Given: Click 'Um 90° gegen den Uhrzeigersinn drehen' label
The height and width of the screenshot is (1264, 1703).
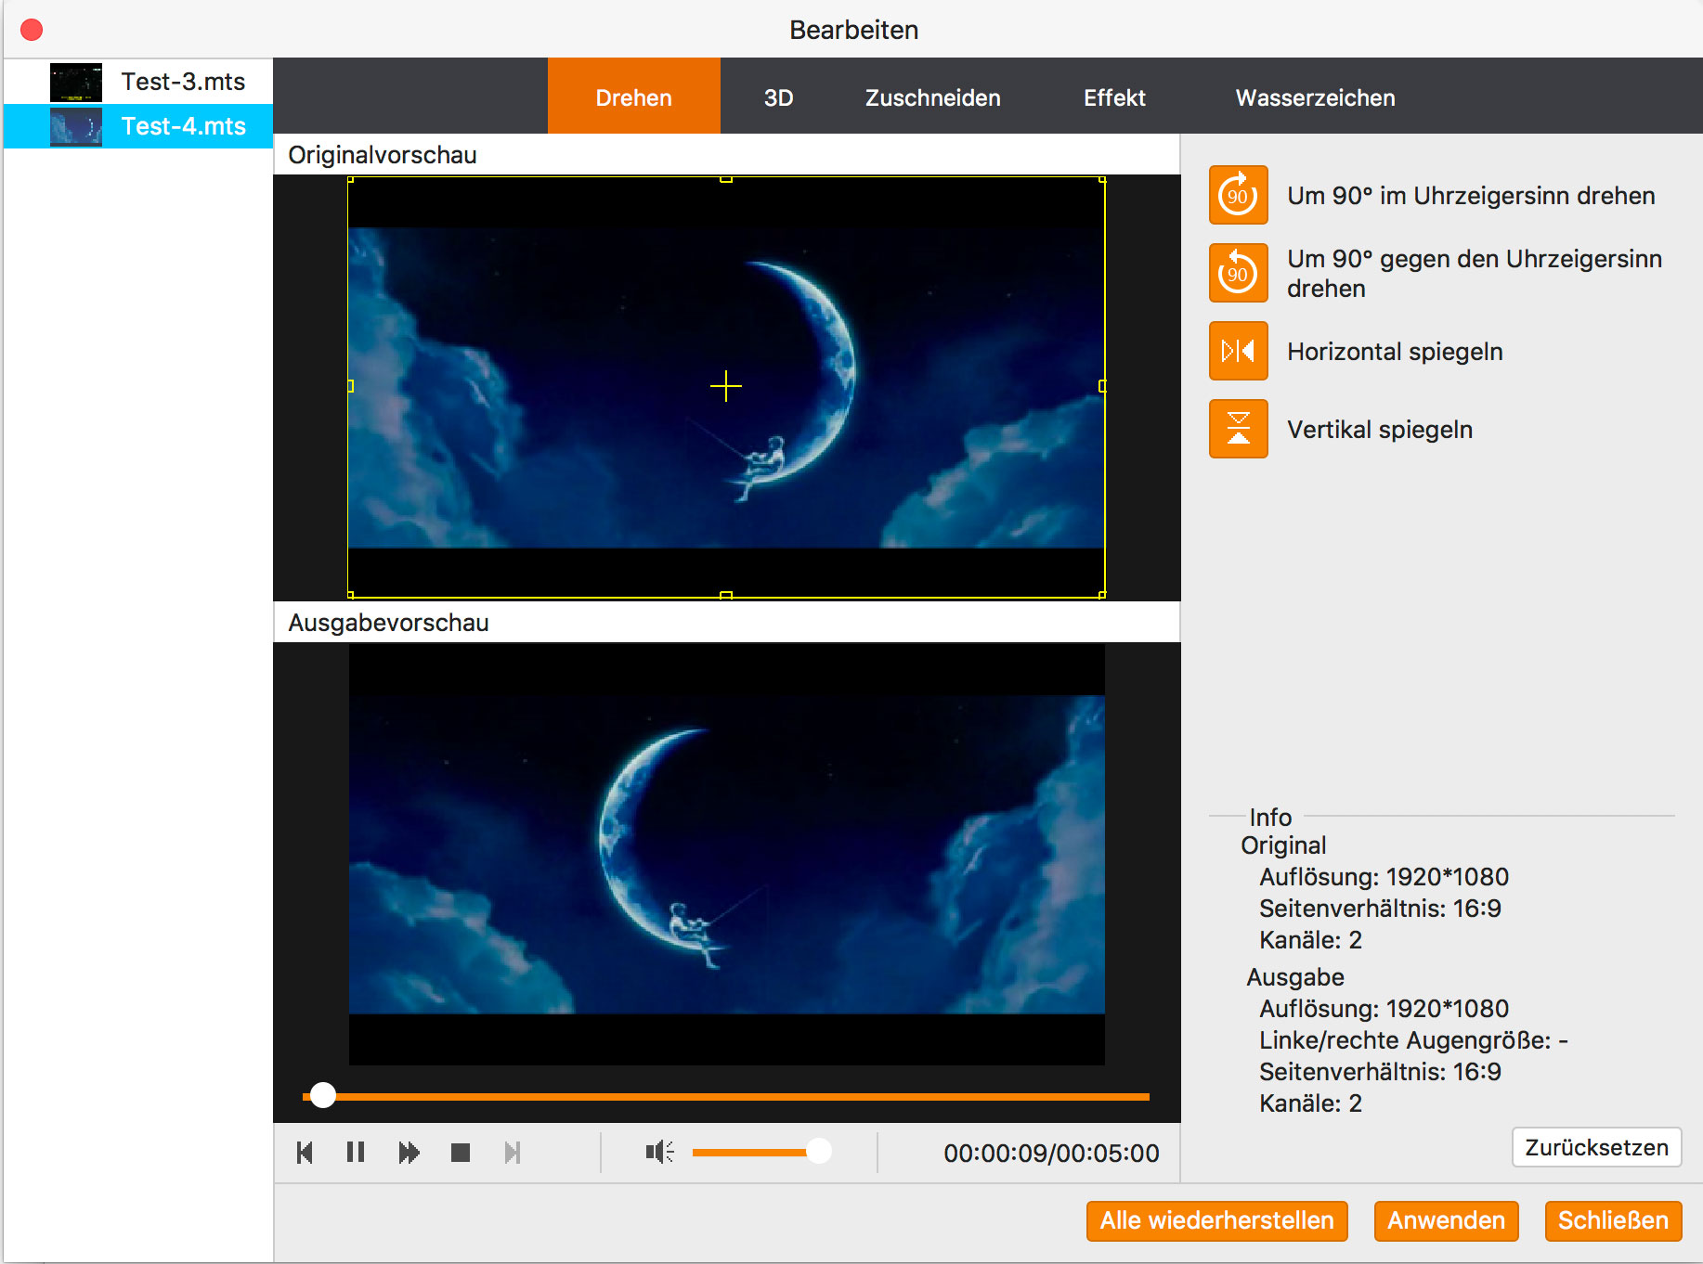Looking at the screenshot, I should 1475,274.
